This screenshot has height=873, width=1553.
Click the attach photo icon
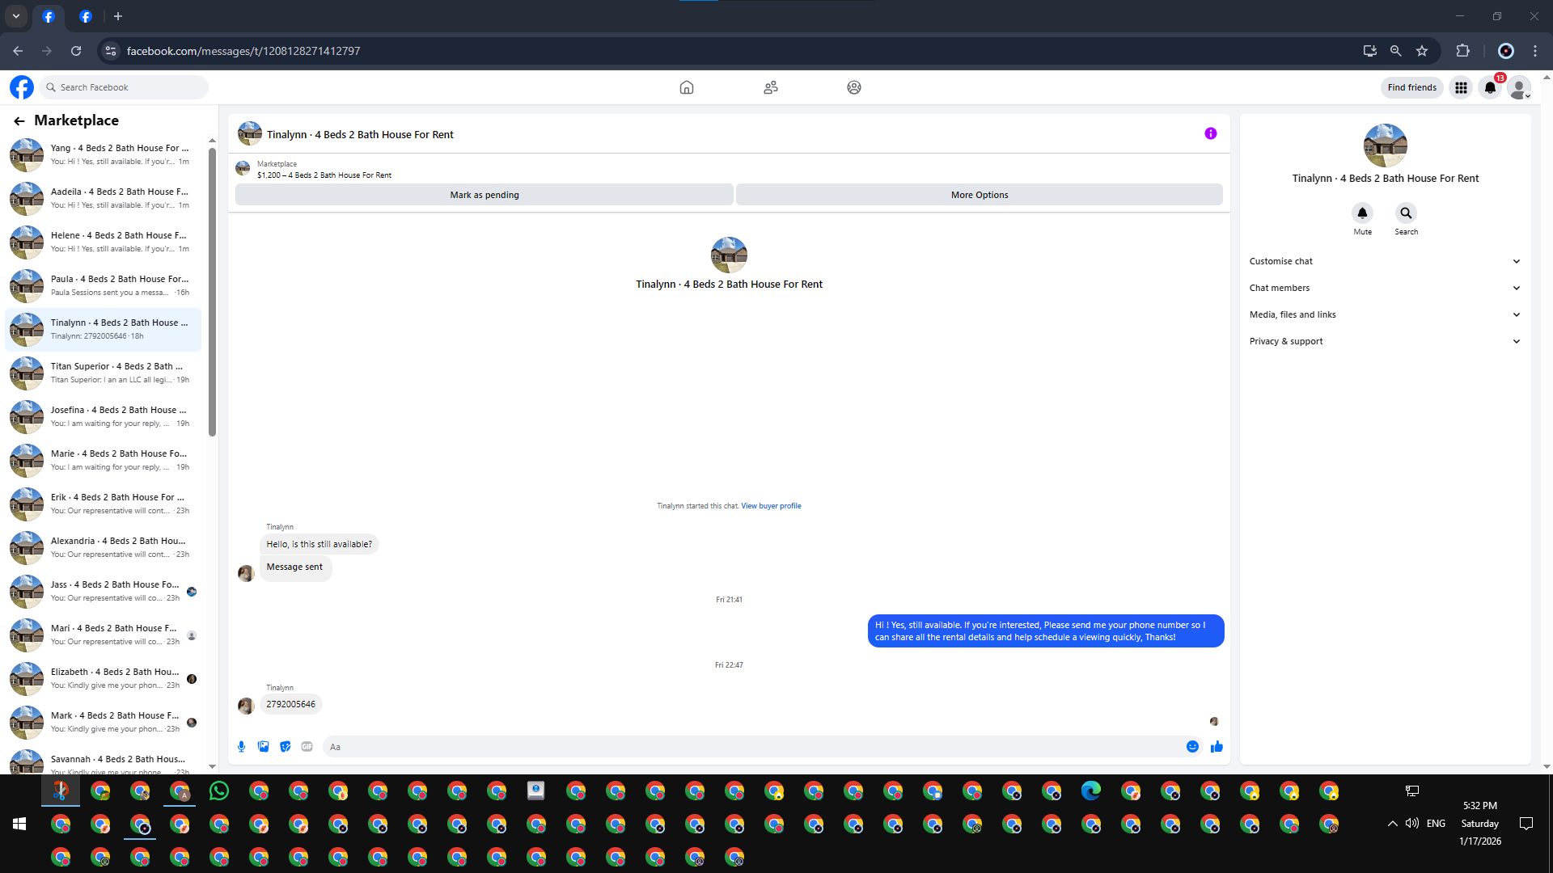(263, 746)
